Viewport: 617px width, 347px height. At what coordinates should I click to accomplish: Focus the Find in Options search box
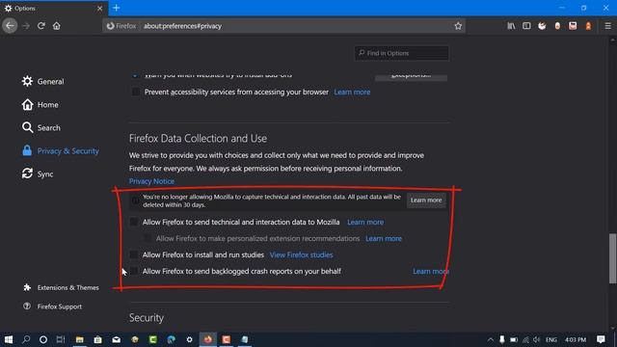[401, 53]
